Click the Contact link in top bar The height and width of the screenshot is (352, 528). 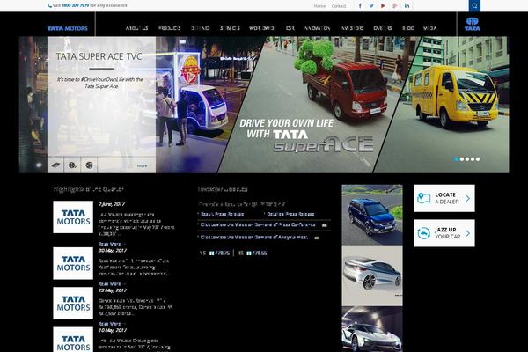click(x=339, y=6)
